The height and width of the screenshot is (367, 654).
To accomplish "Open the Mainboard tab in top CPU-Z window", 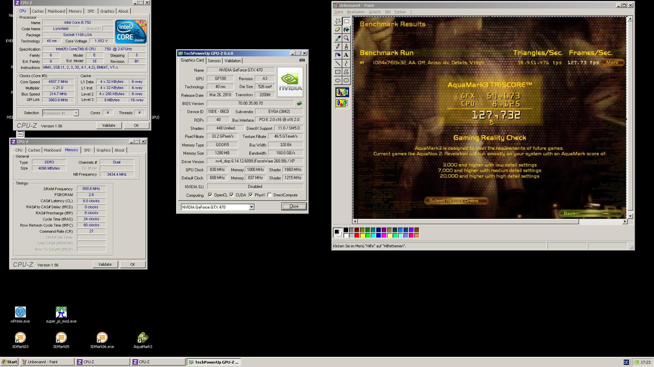I will tap(56, 11).
